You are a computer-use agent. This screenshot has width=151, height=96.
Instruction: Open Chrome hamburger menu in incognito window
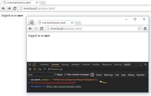[145, 28]
